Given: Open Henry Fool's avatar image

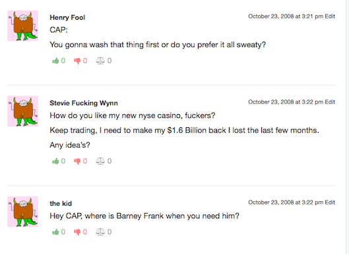Looking at the screenshot, I should coord(22,26).
